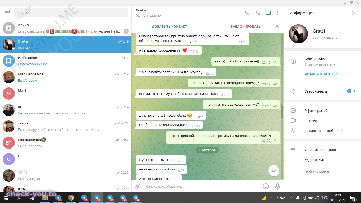Click the tray Wi-Fi network icon
The image size is (361, 203).
tap(304, 198)
